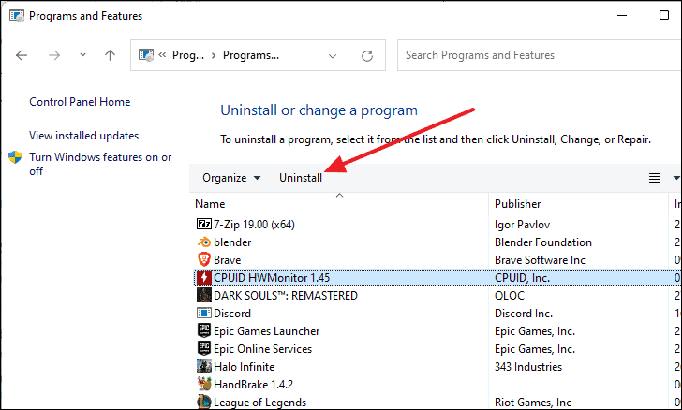Open the recent locations dropdown chevron

82,55
